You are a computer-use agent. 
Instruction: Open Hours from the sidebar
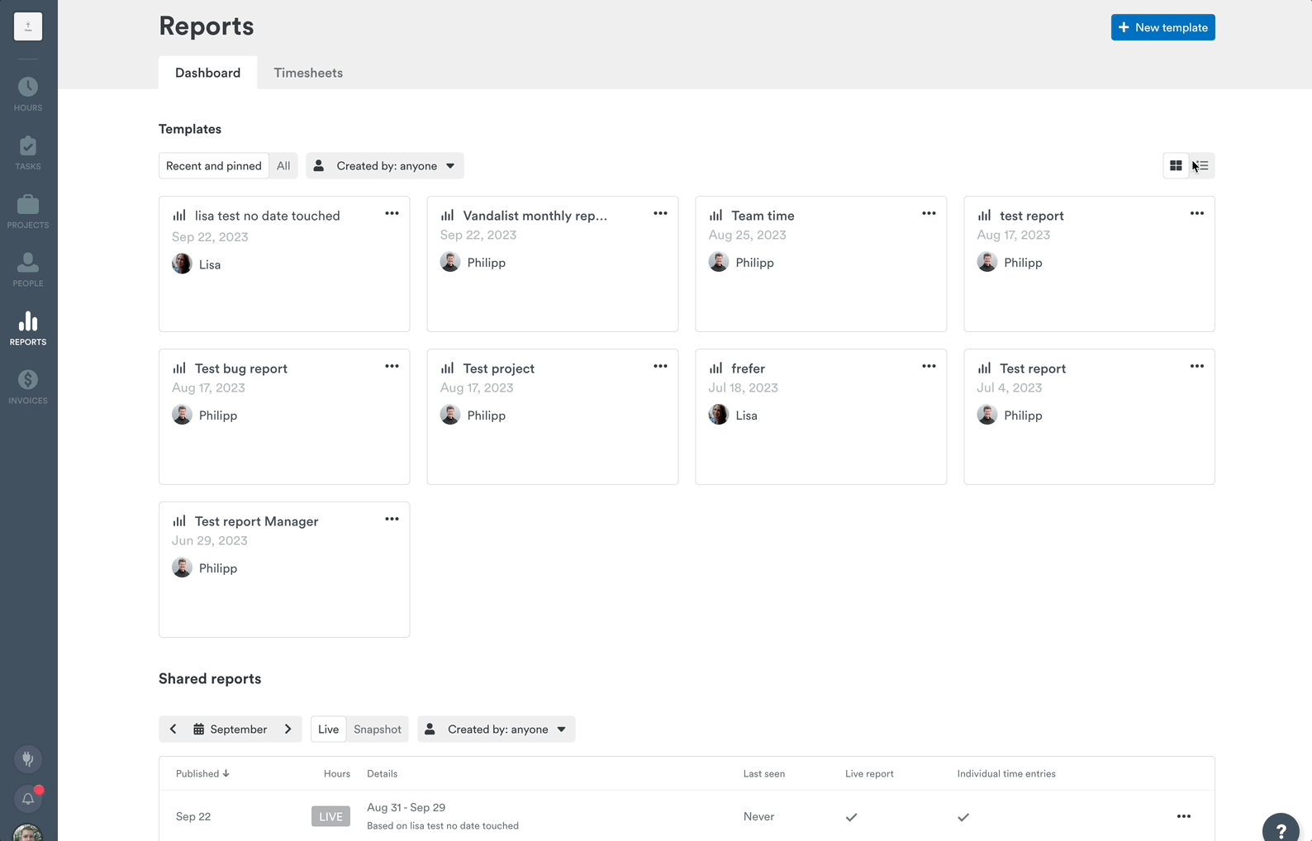click(x=28, y=94)
